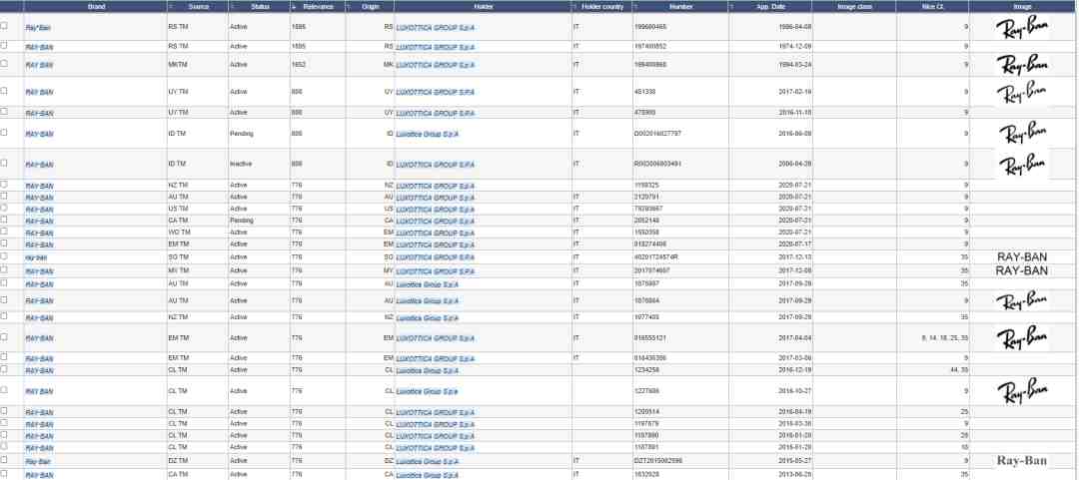
Task: Click the Image column header
Action: [1022, 6]
